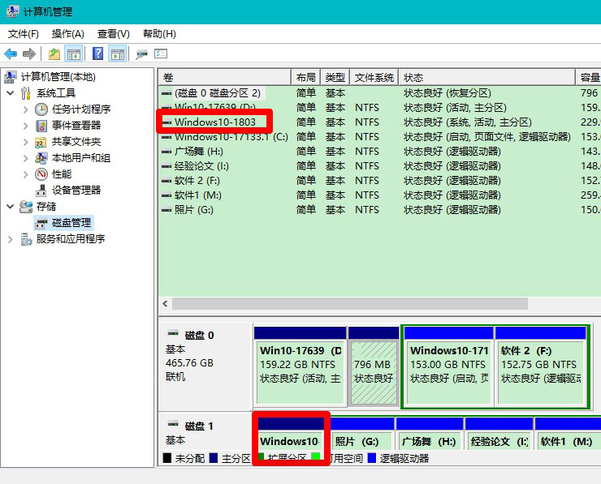
Task: Click the 文件系统 column header
Action: tap(374, 77)
